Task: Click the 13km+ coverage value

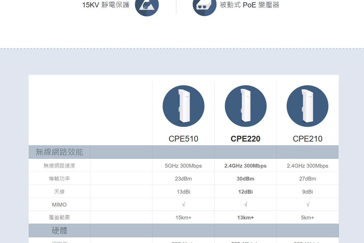Action: [245, 218]
